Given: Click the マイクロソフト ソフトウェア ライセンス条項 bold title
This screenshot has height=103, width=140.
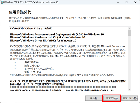Looking at the screenshot, I should click(31, 28).
